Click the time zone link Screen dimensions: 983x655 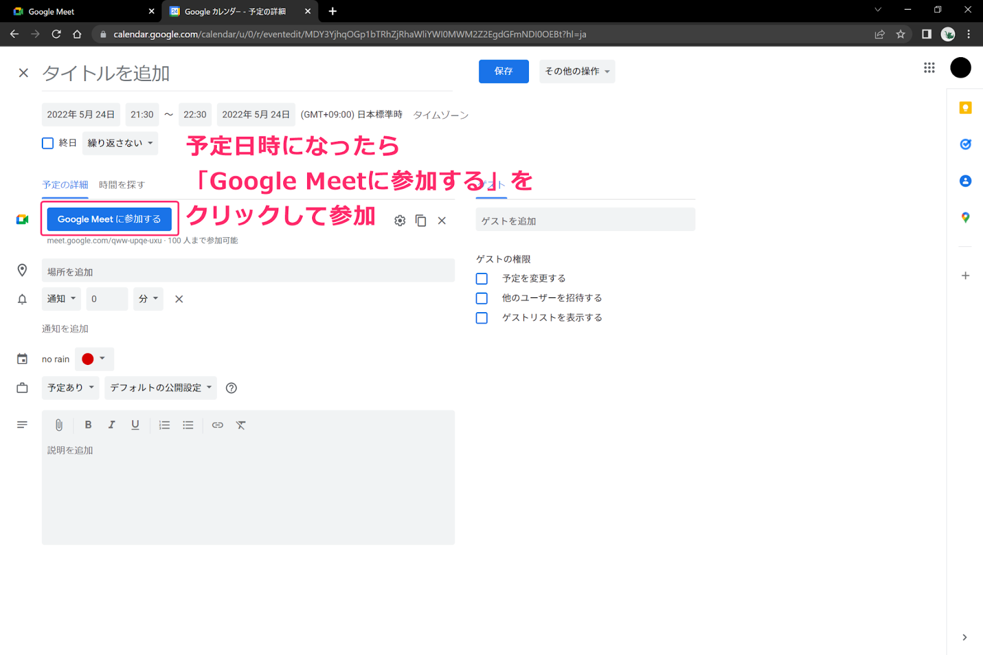point(441,115)
